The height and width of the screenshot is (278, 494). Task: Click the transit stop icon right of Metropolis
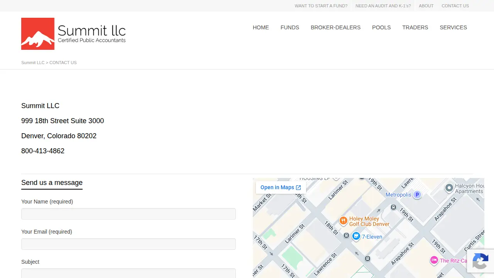[x=393, y=207]
